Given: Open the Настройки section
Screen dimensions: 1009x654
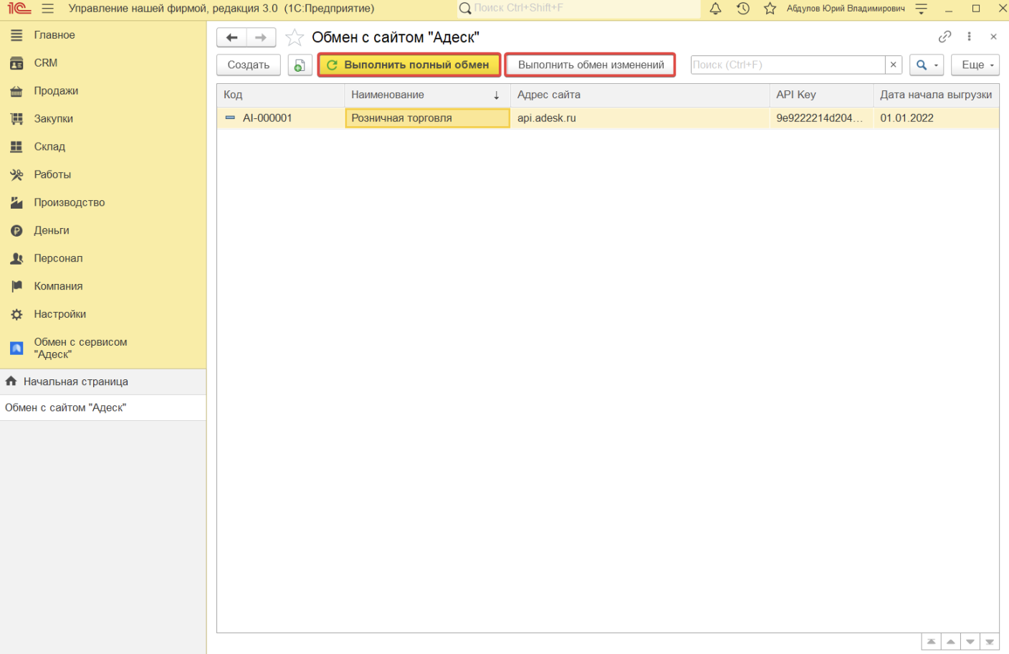Looking at the screenshot, I should 103,315.
